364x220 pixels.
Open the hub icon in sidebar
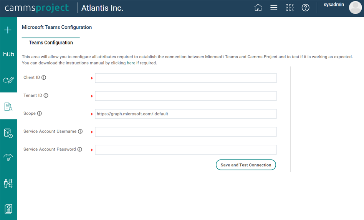pos(8,54)
